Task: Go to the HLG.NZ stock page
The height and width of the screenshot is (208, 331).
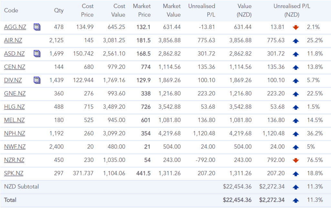Action: (15, 107)
